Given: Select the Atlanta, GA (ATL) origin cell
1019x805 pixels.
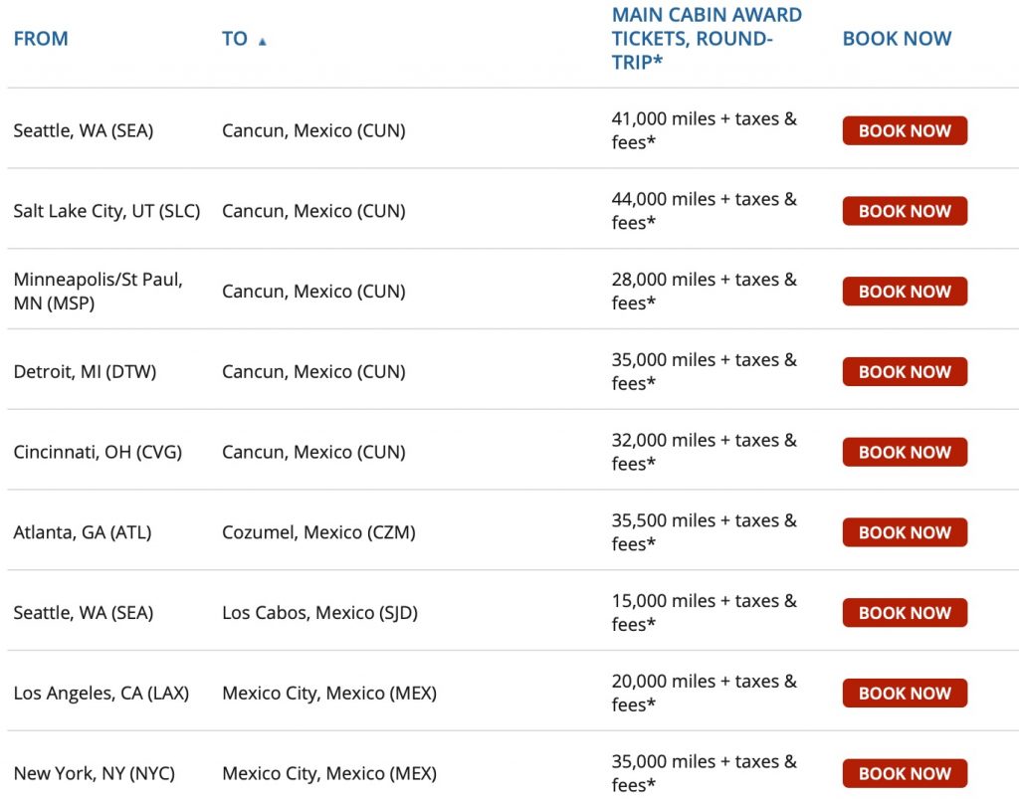Looking at the screenshot, I should [83, 532].
